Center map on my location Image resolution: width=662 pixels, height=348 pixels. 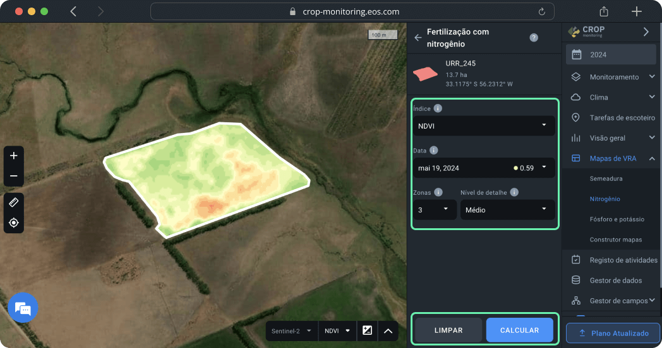tap(14, 223)
